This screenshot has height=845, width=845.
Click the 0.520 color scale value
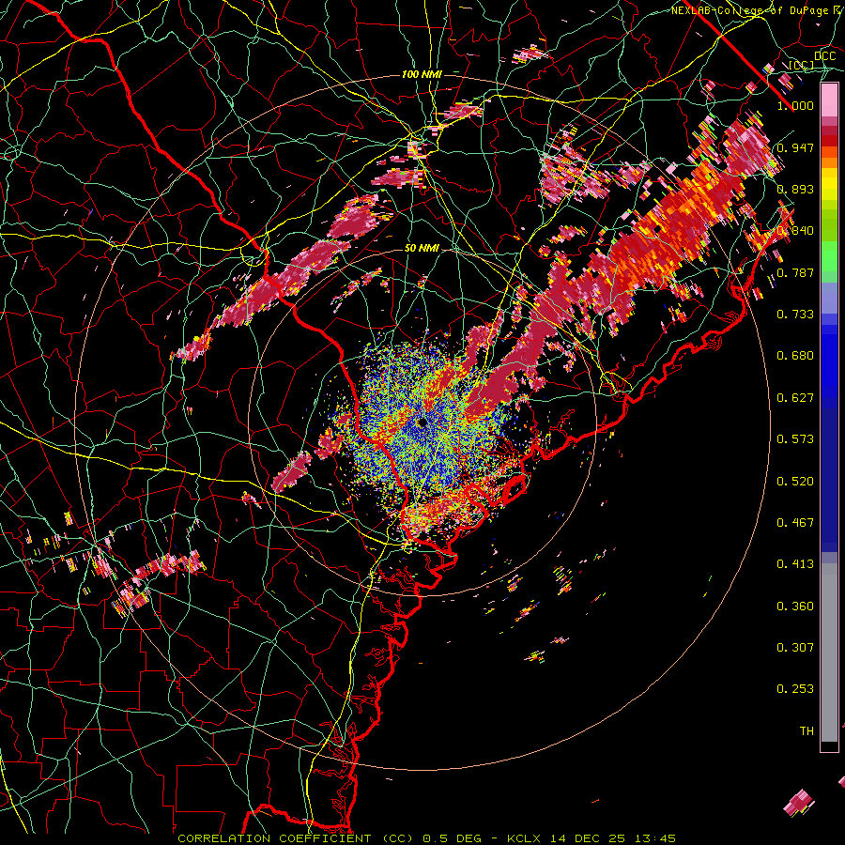[x=795, y=482]
